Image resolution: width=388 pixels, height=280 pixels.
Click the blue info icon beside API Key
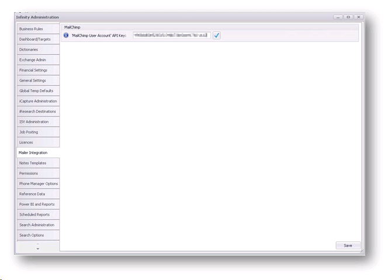(x=66, y=36)
